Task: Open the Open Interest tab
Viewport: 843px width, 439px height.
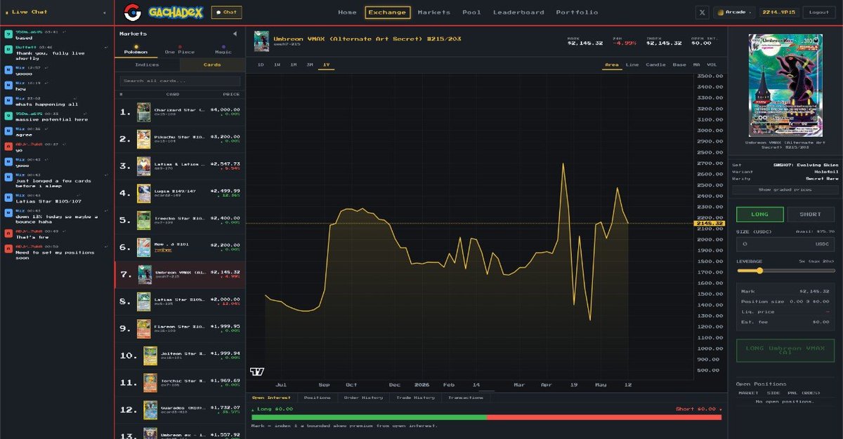Action: click(270, 398)
